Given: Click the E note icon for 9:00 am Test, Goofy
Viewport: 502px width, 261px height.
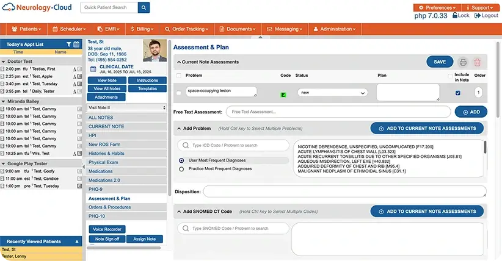Looking at the screenshot, I should click(x=79, y=171).
